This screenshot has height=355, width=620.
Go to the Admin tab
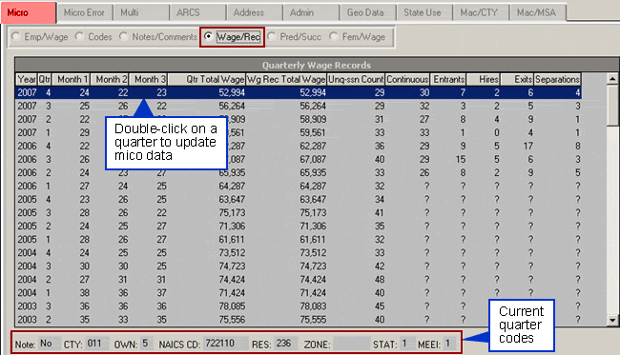point(311,12)
